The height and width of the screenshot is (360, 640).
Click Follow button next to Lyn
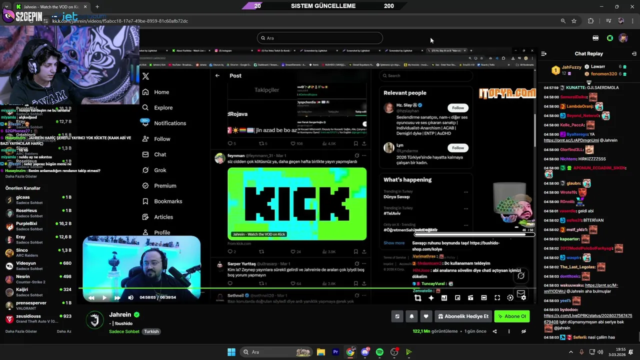(x=458, y=147)
